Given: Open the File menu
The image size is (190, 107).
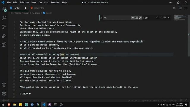Looking at the screenshot, I should pyautogui.click(x=9, y=2).
